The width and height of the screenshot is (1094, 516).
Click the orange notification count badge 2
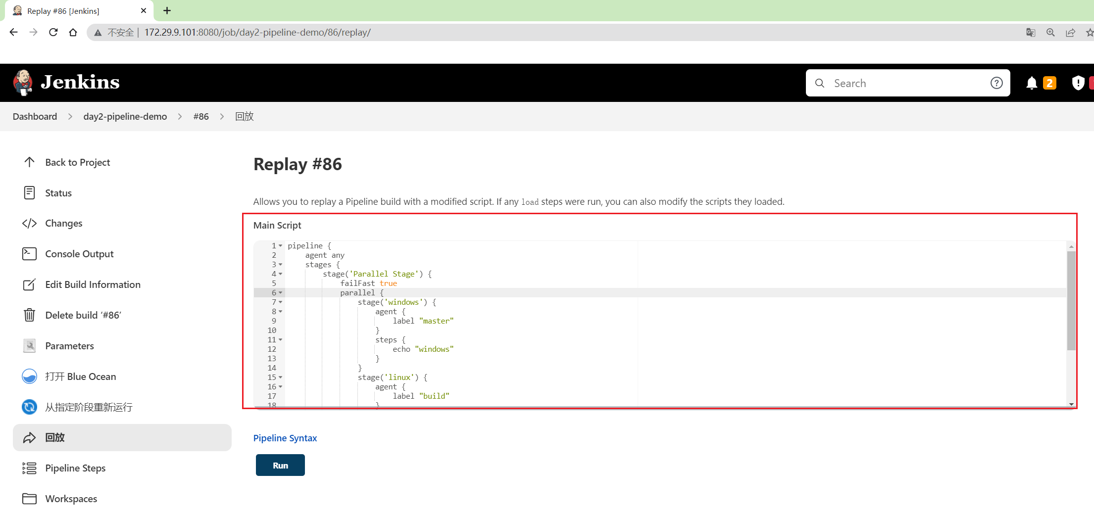[1049, 83]
